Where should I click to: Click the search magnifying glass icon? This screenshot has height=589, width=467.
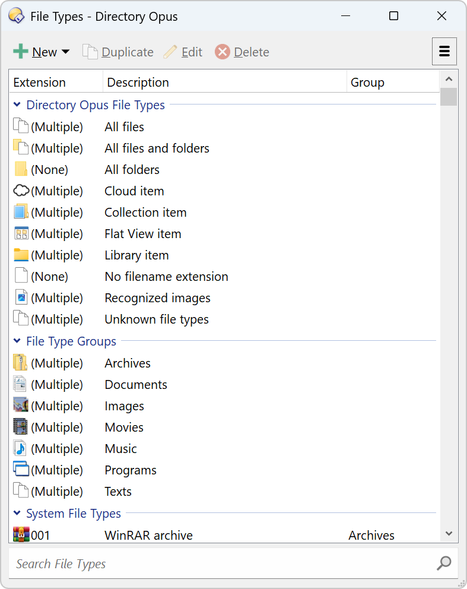[443, 563]
